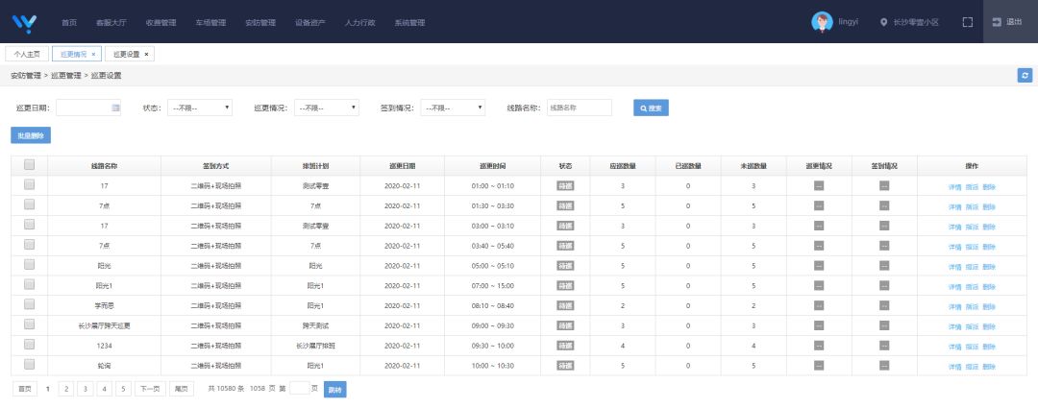The image size is (1038, 408).
Task: Close the 巡更设置 tab with its x
Action: point(146,54)
